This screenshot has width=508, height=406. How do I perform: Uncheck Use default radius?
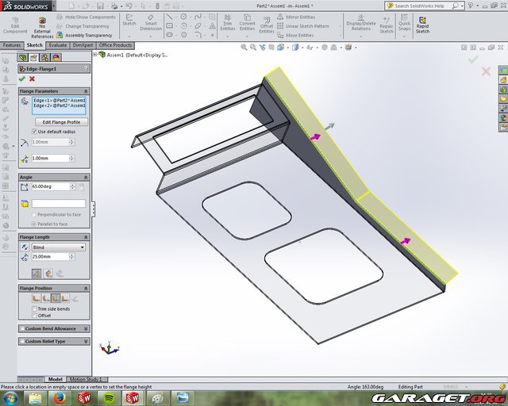click(35, 132)
